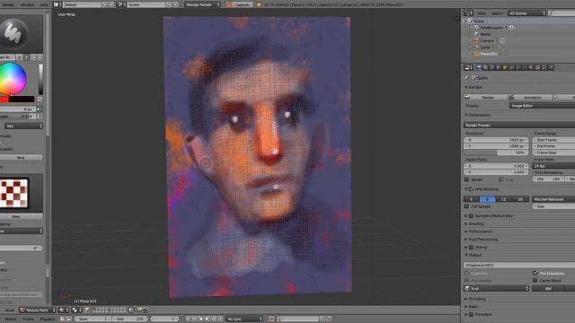Select Plane.001 in the outliner
This screenshot has width=575, height=323.
click(x=489, y=54)
